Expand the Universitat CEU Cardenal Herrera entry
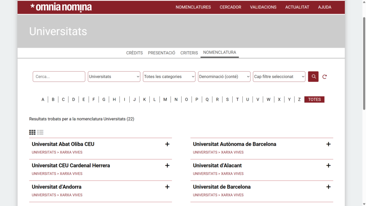Image resolution: width=366 pixels, height=206 pixels. click(167, 166)
